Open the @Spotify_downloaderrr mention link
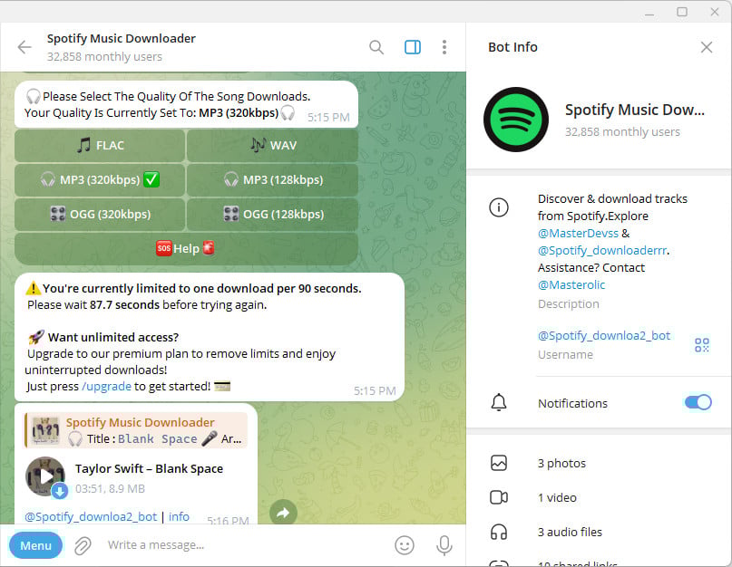 point(602,250)
